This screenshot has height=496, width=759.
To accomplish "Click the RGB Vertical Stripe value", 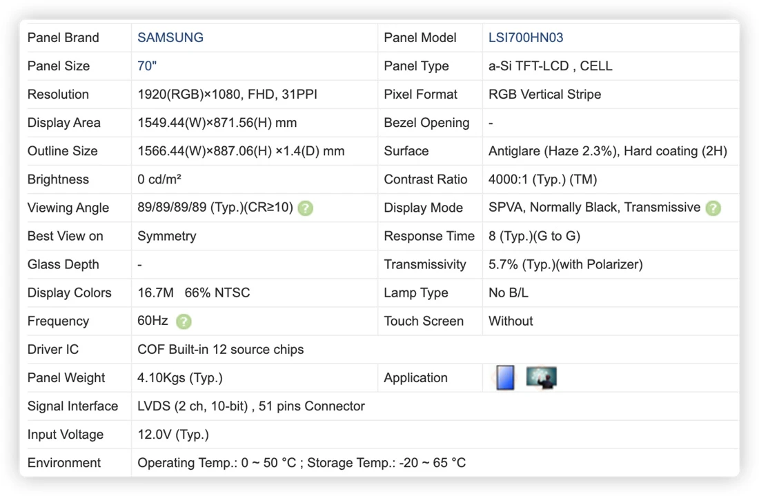I will click(544, 95).
